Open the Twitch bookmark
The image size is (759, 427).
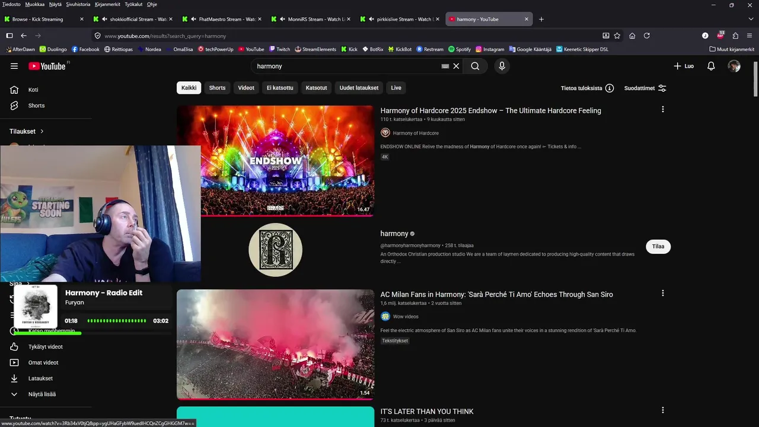[279, 49]
